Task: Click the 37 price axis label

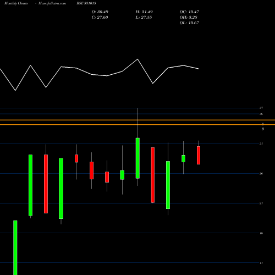Action: (x=261, y=108)
